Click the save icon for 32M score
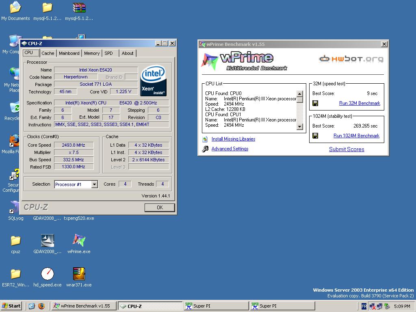The height and width of the screenshot is (312, 416). (x=315, y=103)
